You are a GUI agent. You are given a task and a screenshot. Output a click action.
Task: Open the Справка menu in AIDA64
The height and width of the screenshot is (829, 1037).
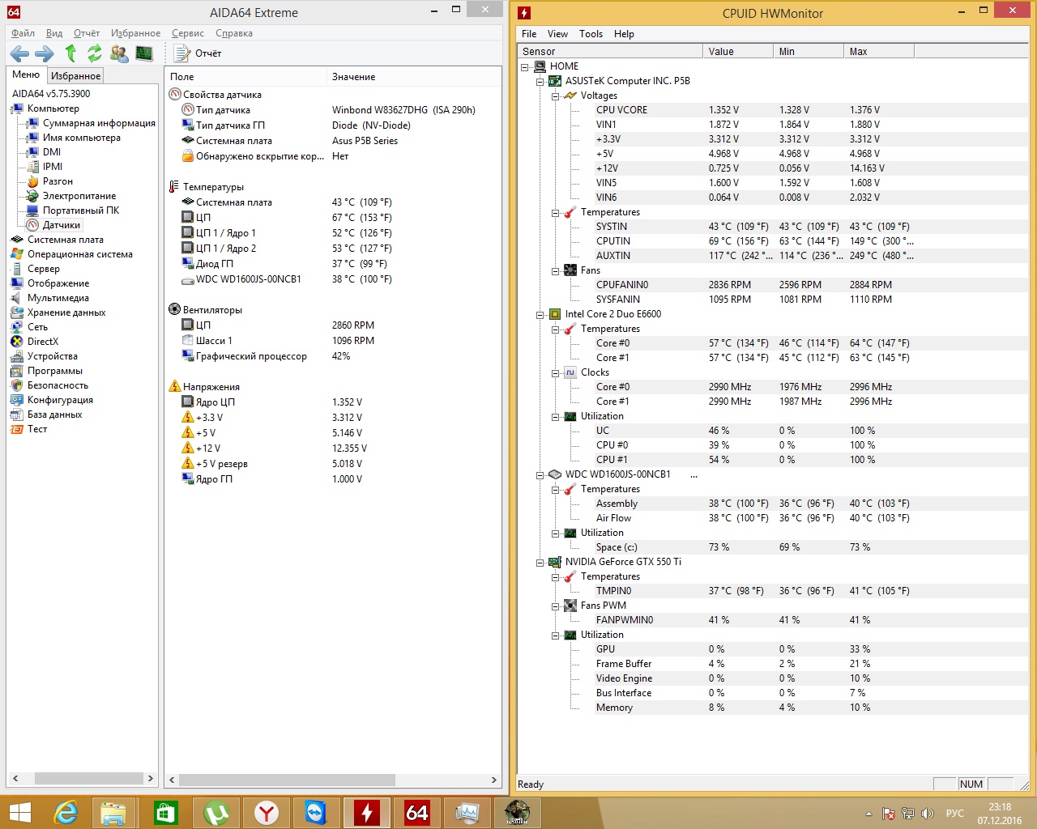coord(234,33)
